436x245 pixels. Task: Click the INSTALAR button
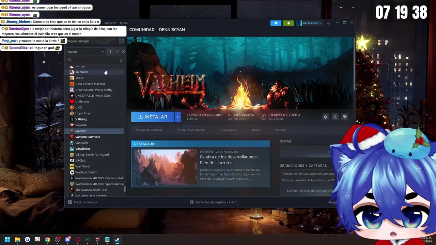point(153,117)
